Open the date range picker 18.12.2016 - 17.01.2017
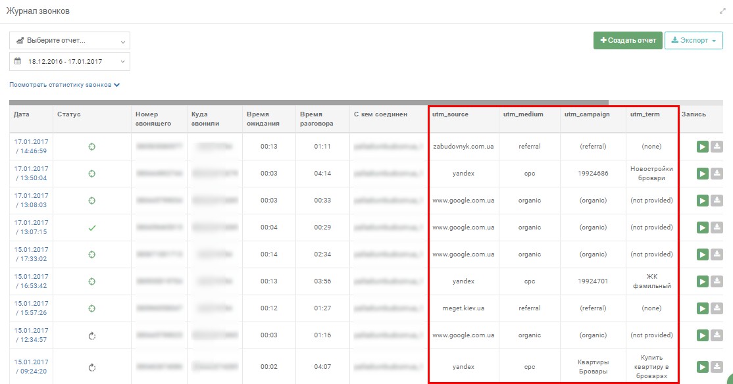Screen dimensions: 733x384 tap(70, 61)
